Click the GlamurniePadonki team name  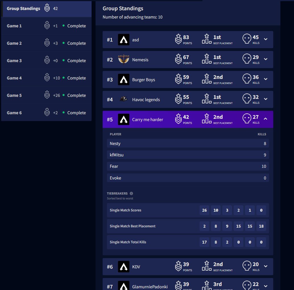150,287
